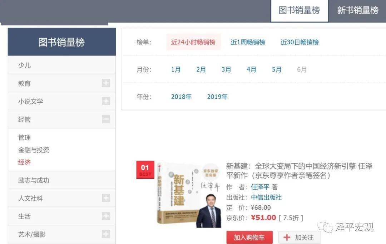Expand the 生活 category
This screenshot has width=386, height=244.
(106, 216)
